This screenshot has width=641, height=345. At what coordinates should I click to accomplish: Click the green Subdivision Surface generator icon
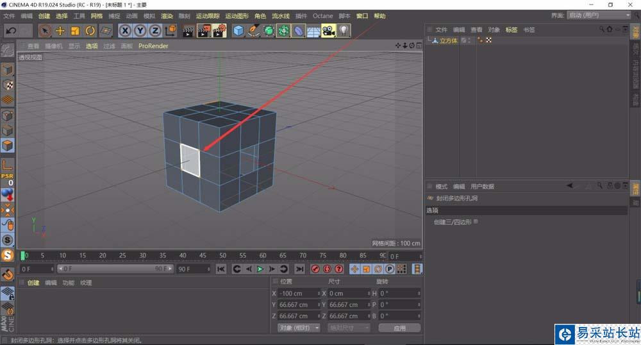269,31
